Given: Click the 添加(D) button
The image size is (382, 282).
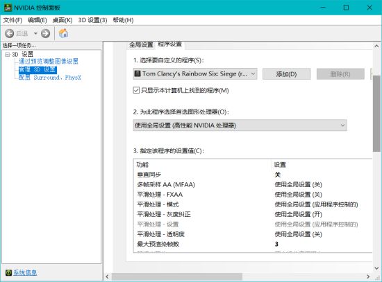Looking at the screenshot, I should 286,74.
